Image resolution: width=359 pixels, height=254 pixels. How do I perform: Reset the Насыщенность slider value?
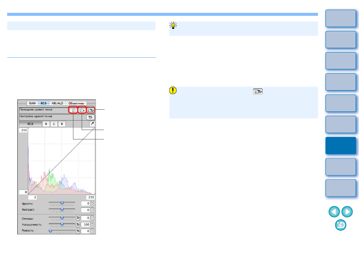tap(78, 225)
